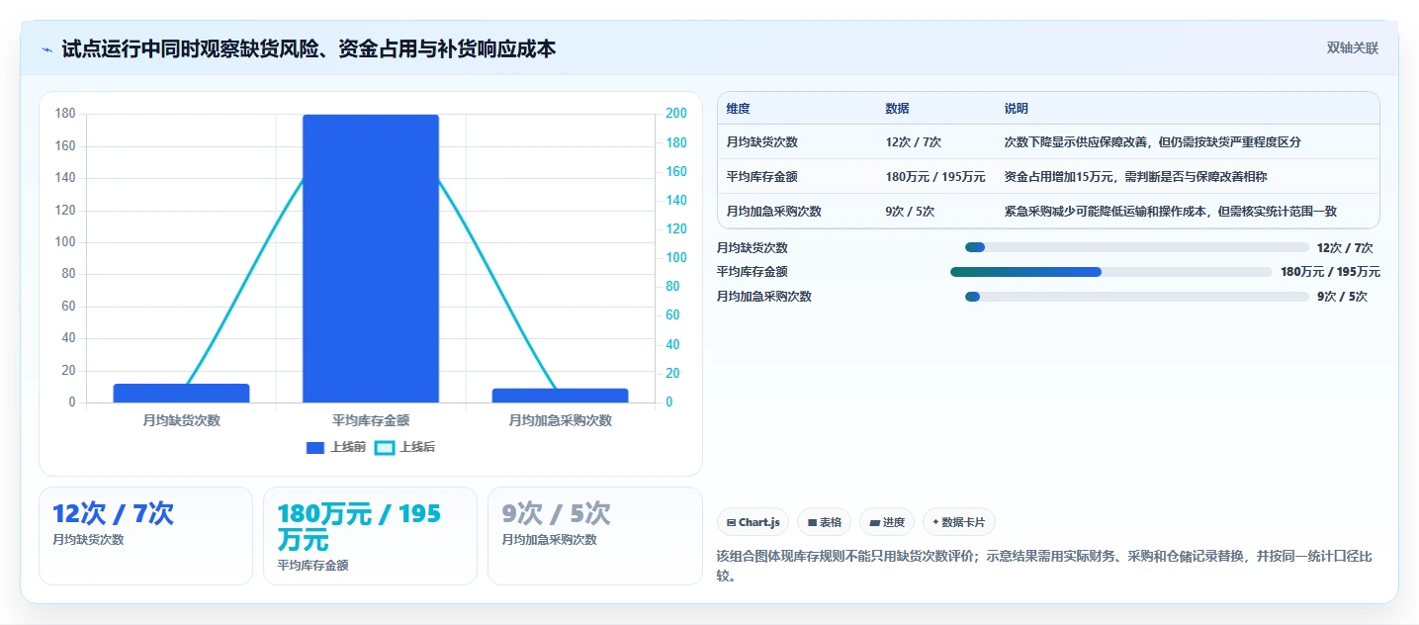Viewport: 1419px width, 625px height.
Task: Click the 月均加急采购次数 blue bar in chart
Action: [x=560, y=396]
